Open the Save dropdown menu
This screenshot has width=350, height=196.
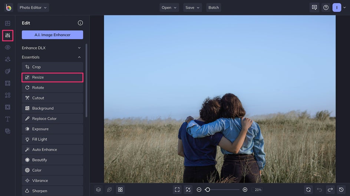point(192,7)
